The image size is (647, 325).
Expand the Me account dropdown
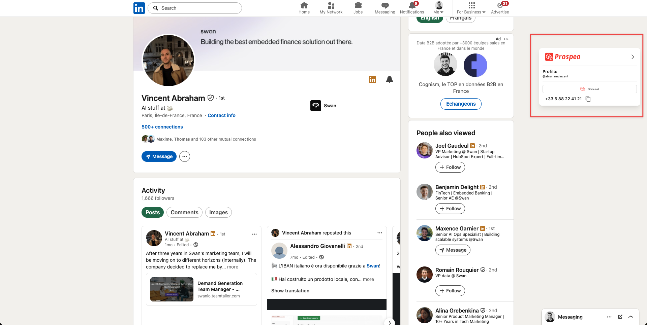point(438,8)
